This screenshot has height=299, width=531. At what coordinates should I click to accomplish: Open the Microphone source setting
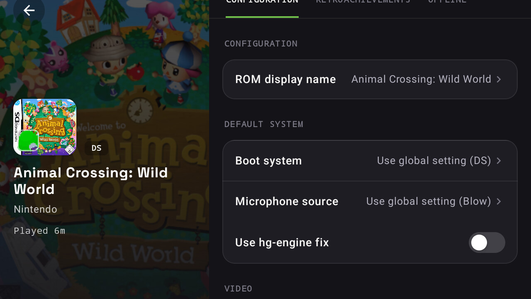pos(370,201)
